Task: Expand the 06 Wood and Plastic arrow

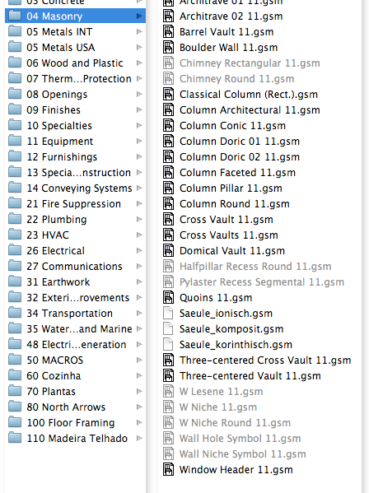Action: coord(139,63)
